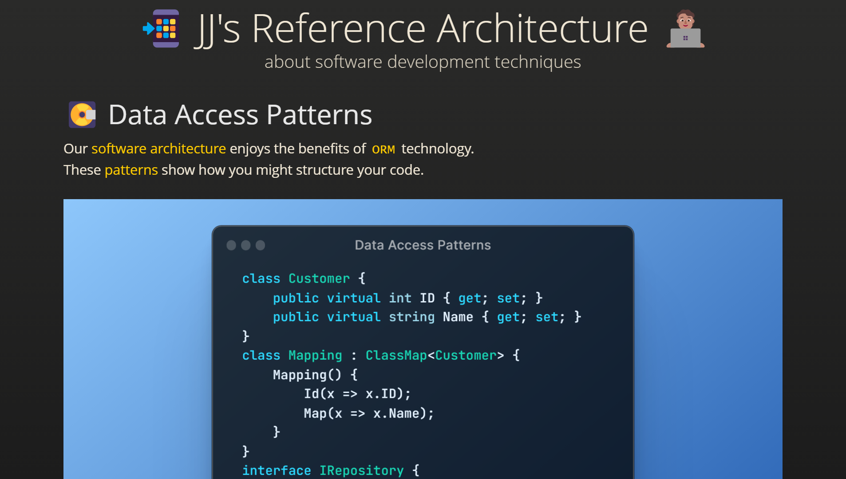Screen dimensions: 846x479
Task: Open the yellow 'ORM' link
Action: point(383,149)
